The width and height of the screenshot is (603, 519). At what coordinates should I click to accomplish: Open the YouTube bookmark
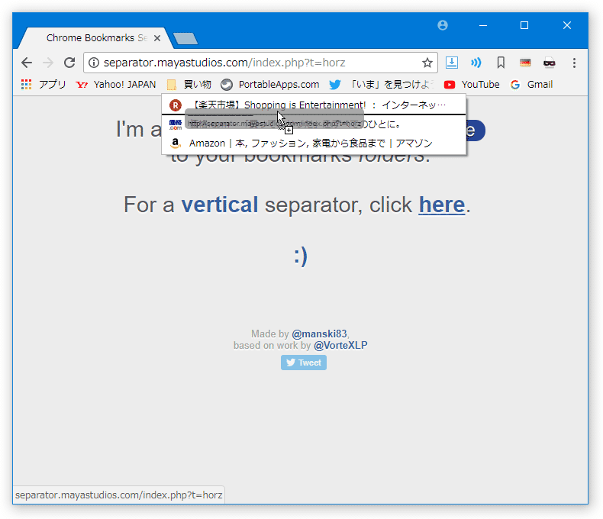tap(472, 85)
